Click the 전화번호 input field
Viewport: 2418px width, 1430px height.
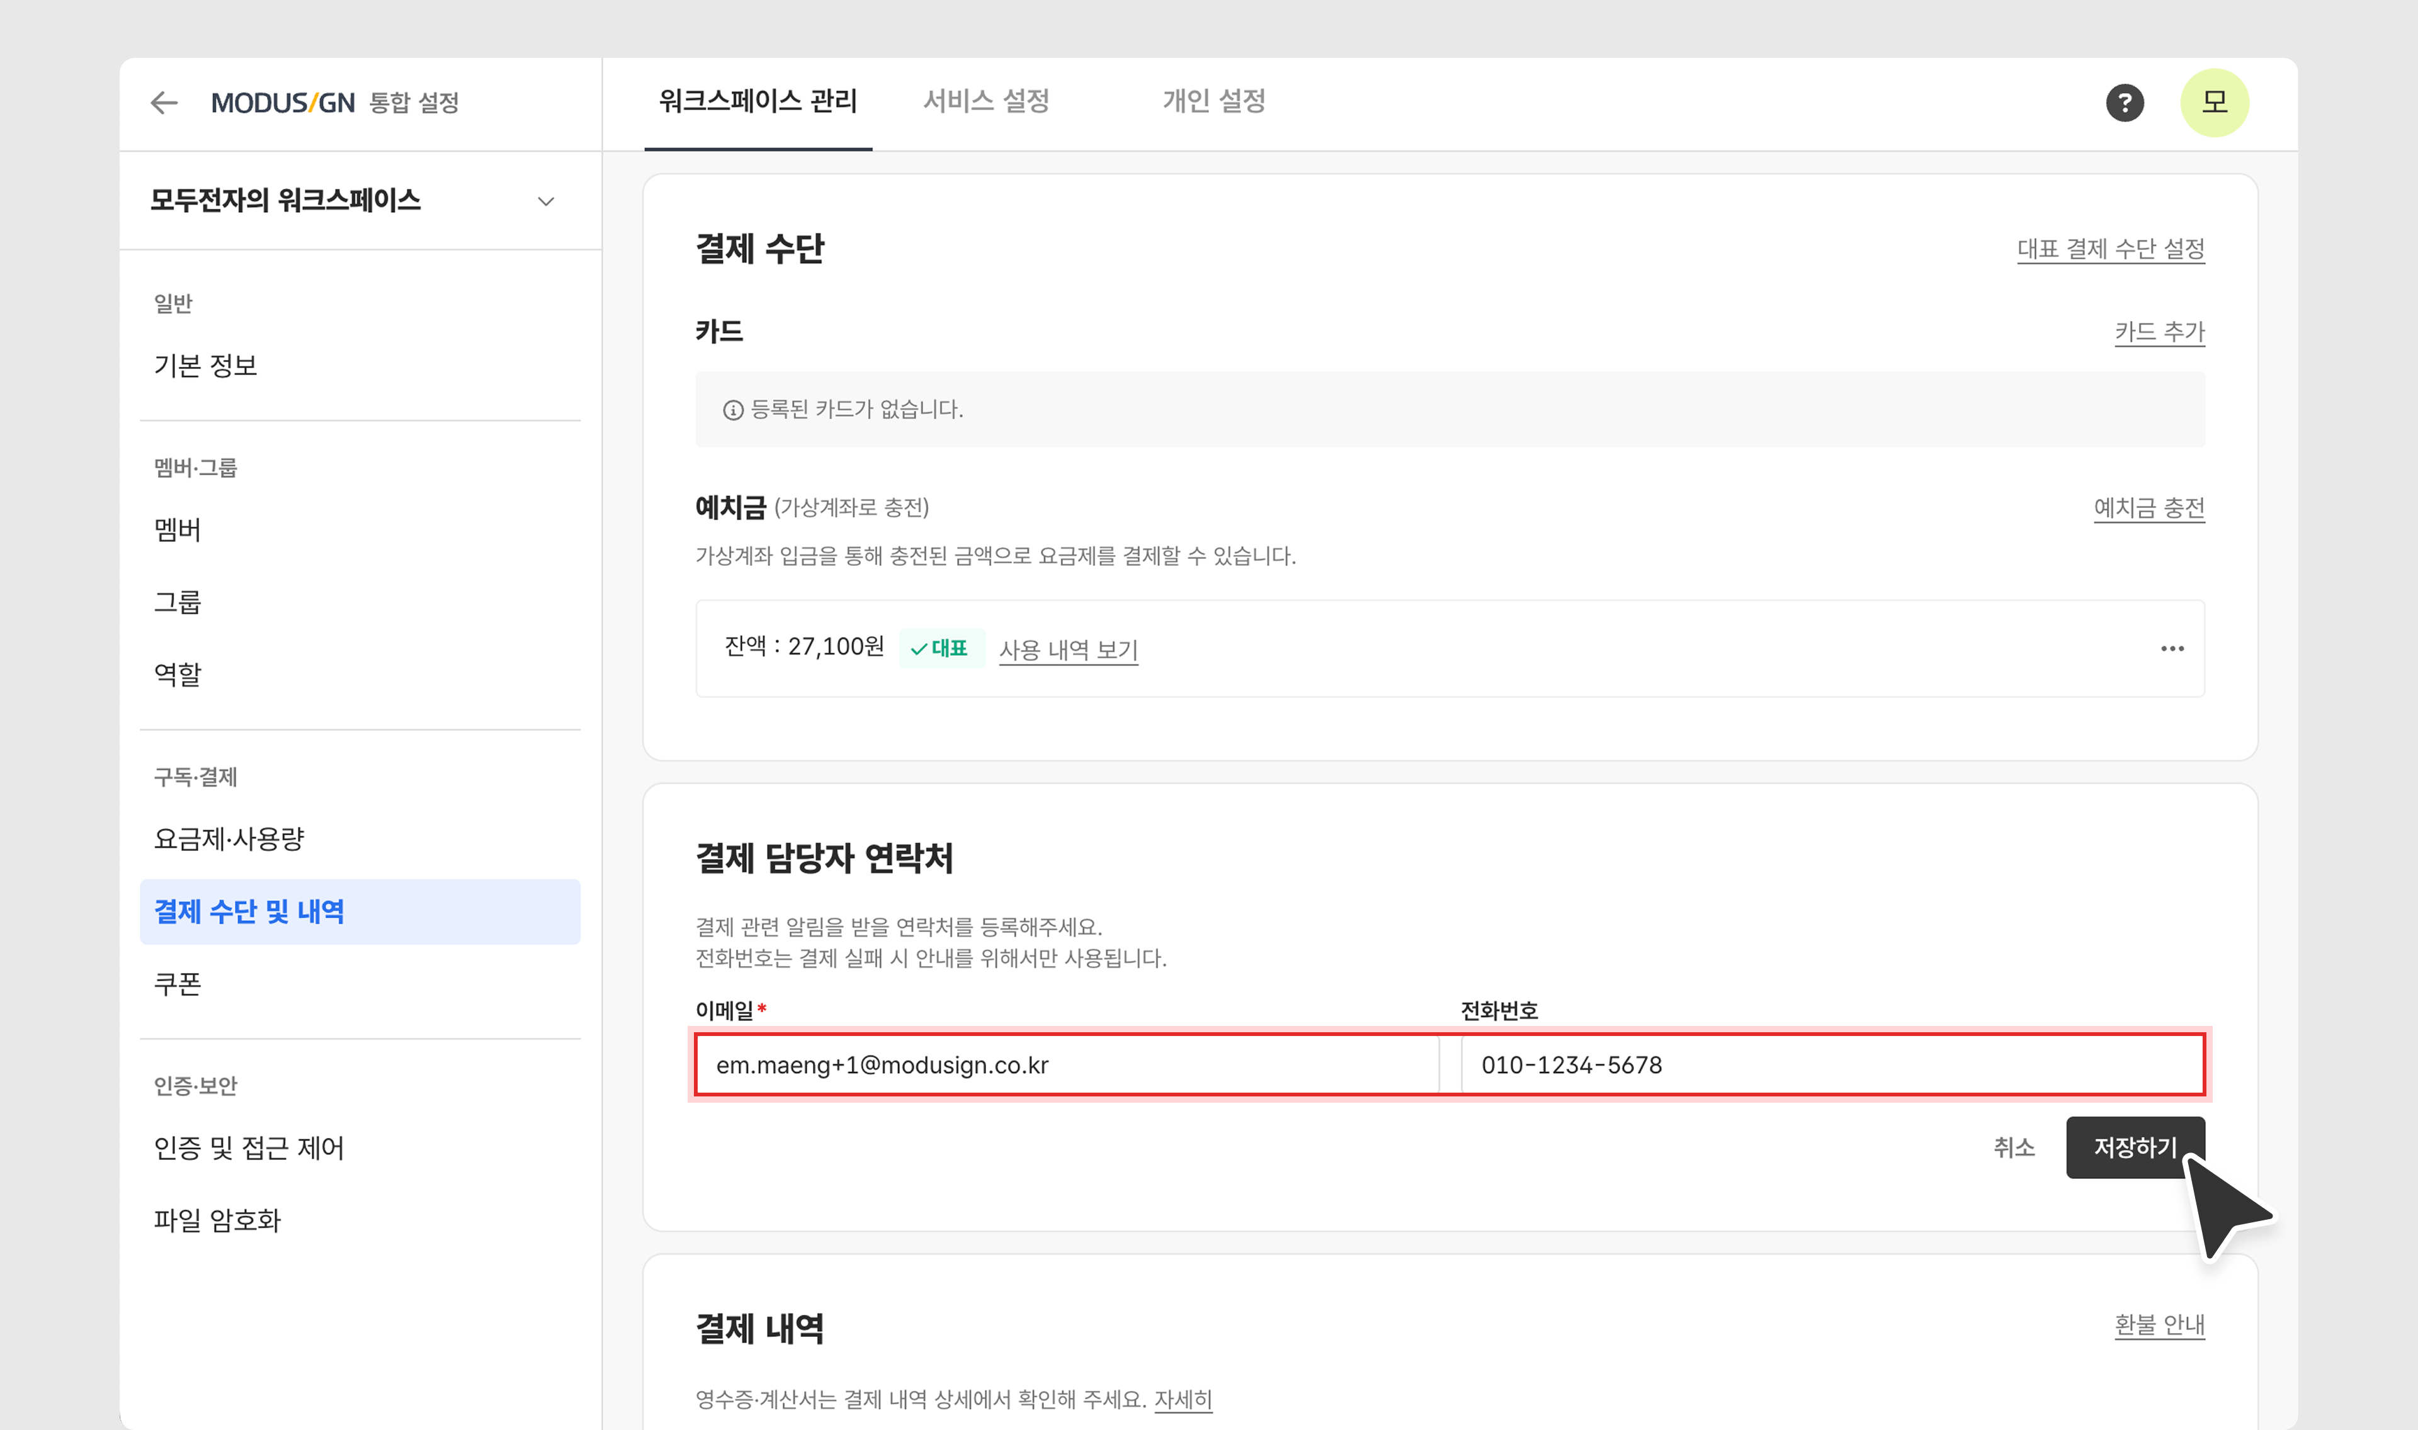tap(1831, 1065)
